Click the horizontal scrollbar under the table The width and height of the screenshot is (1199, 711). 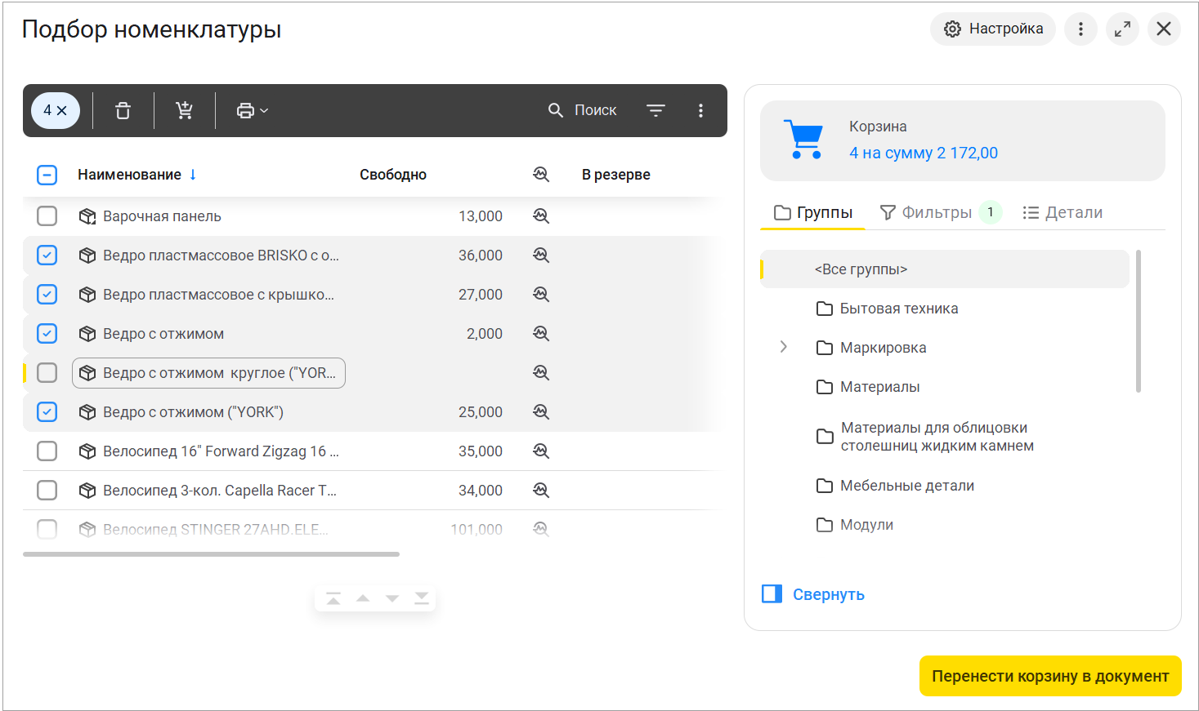coord(211,554)
